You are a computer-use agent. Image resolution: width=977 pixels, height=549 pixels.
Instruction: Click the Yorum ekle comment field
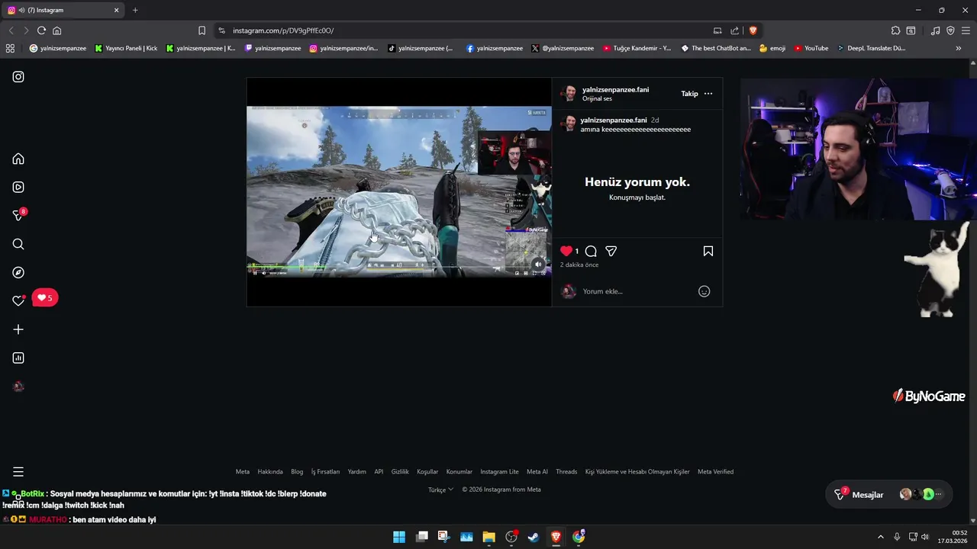637,291
